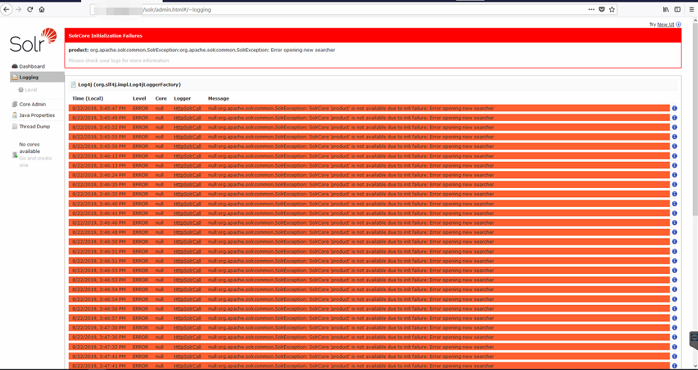
Task: Click the Log4j LoggerFactory panel title
Action: pos(129,84)
